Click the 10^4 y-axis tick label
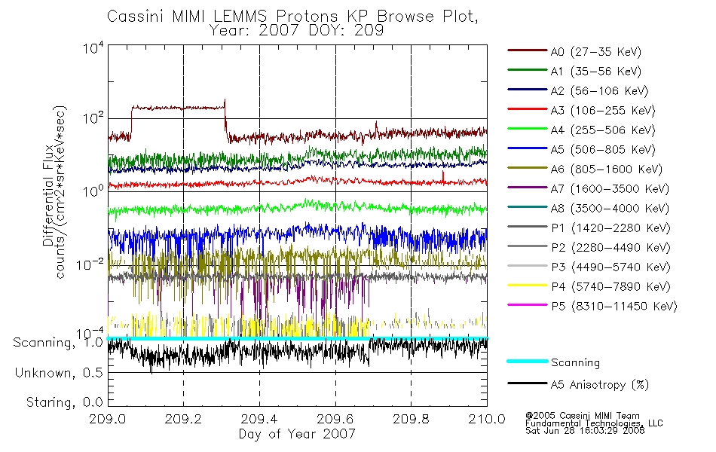The height and width of the screenshot is (452, 716). pyautogui.click(x=93, y=48)
